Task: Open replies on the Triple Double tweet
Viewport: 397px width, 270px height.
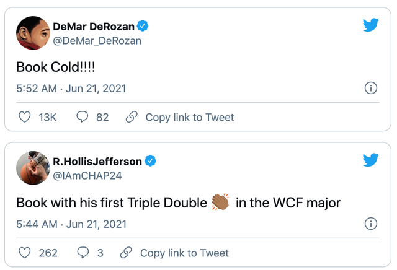Action: (x=83, y=253)
